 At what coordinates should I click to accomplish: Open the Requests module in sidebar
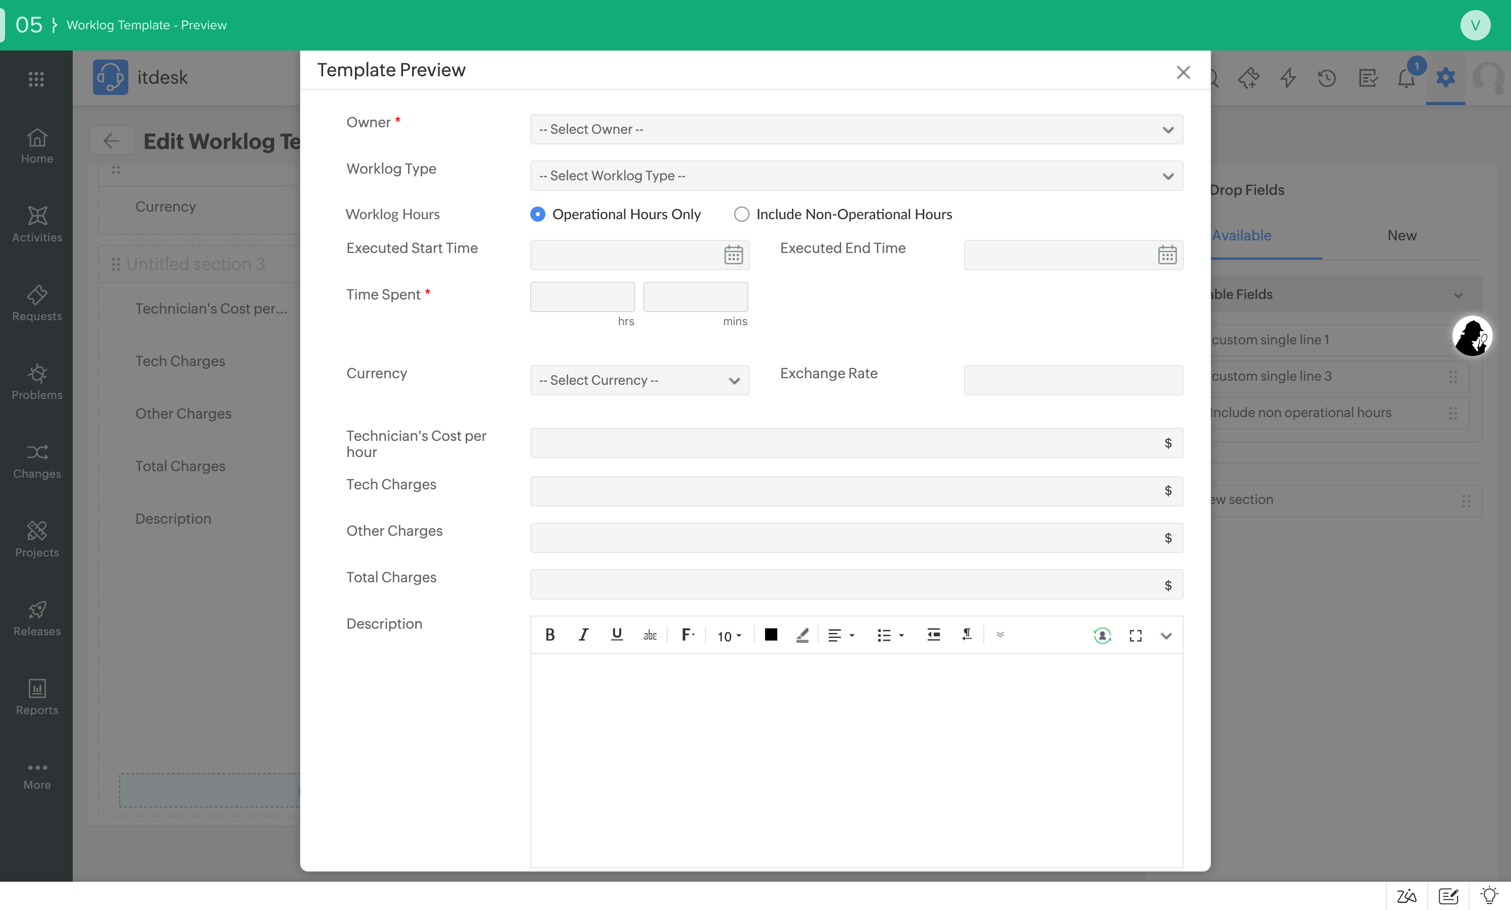pyautogui.click(x=37, y=304)
